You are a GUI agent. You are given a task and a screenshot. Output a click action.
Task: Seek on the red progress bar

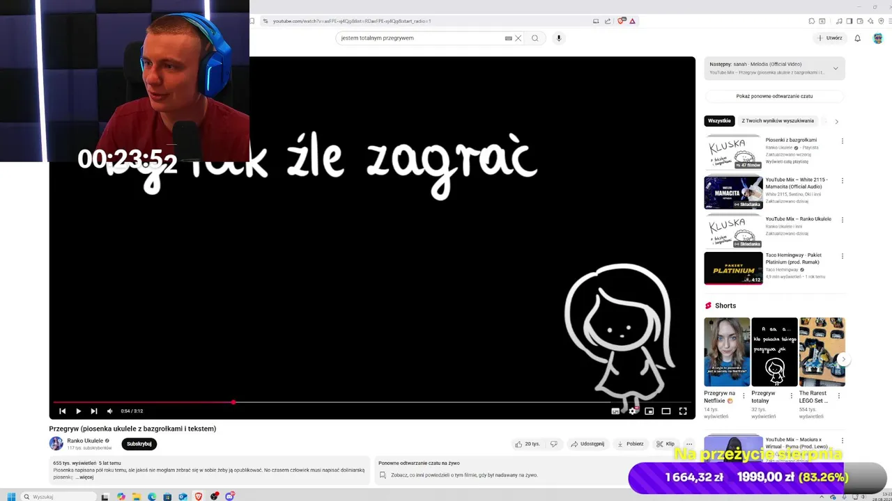click(x=372, y=402)
